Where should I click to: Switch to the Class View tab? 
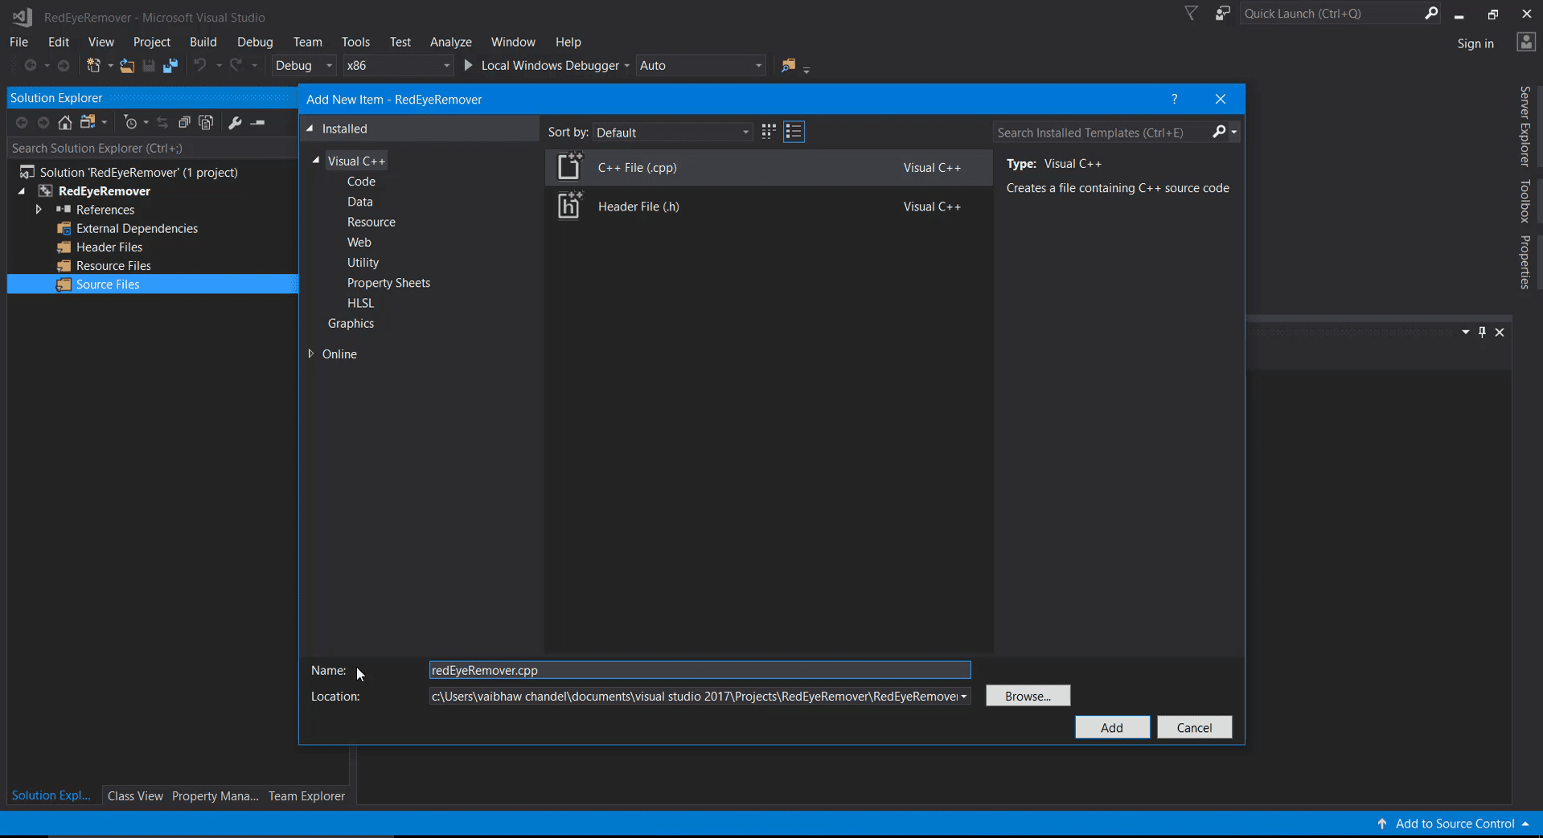coord(135,796)
